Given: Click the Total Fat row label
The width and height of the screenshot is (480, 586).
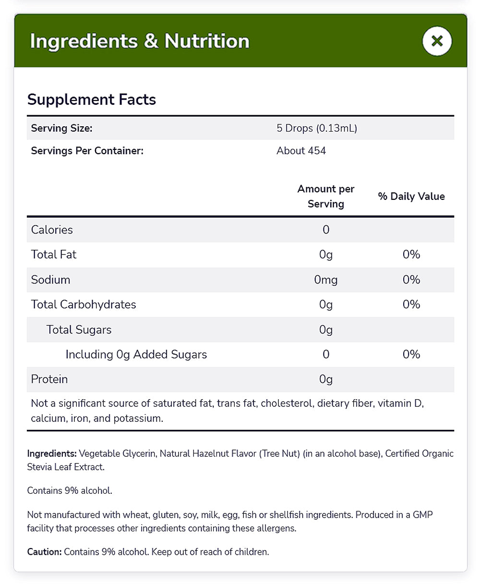Looking at the screenshot, I should 54,255.
